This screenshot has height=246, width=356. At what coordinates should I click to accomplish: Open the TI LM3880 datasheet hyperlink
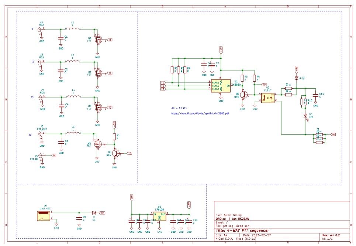coord(200,113)
